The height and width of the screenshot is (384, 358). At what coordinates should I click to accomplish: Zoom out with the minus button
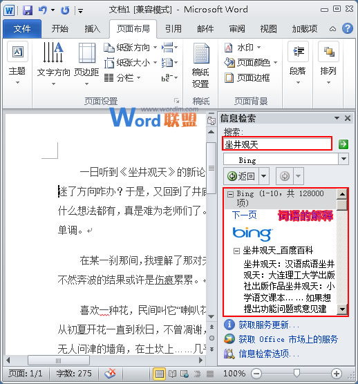pos(256,374)
